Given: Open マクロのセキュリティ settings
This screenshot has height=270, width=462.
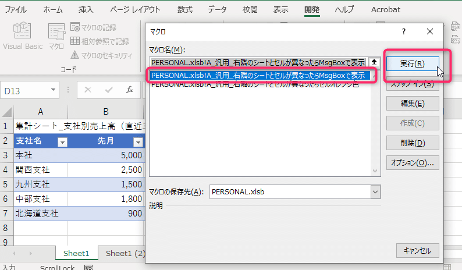Looking at the screenshot, I should tap(101, 55).
